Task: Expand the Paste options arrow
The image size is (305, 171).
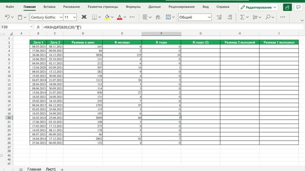Action: [25, 17]
